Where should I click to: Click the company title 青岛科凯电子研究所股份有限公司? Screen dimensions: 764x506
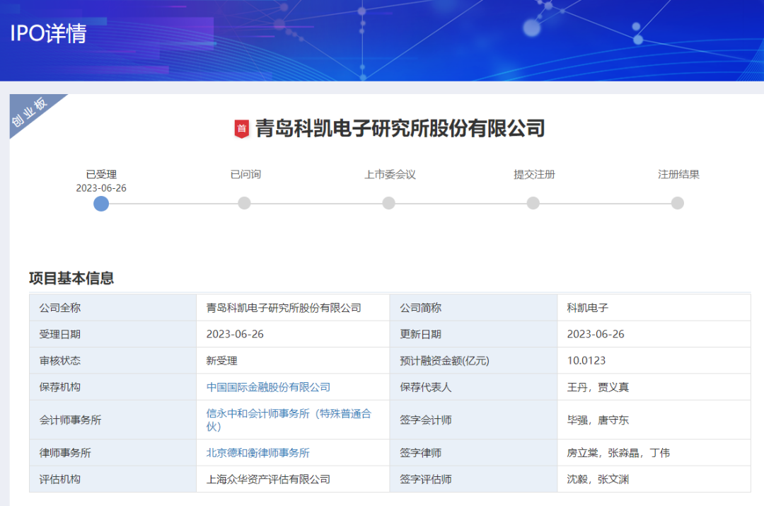click(x=400, y=129)
